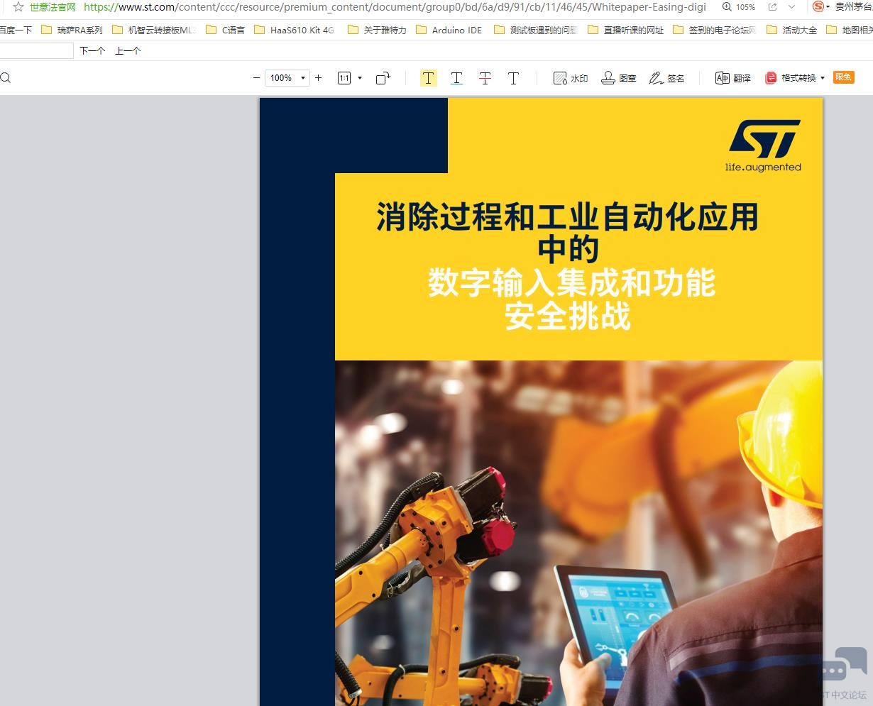The height and width of the screenshot is (706, 873).
Task: Click the 1:1 actual size icon
Action: click(344, 78)
